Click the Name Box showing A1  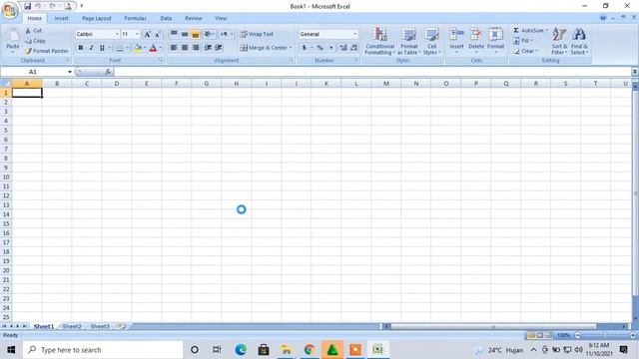pos(33,72)
